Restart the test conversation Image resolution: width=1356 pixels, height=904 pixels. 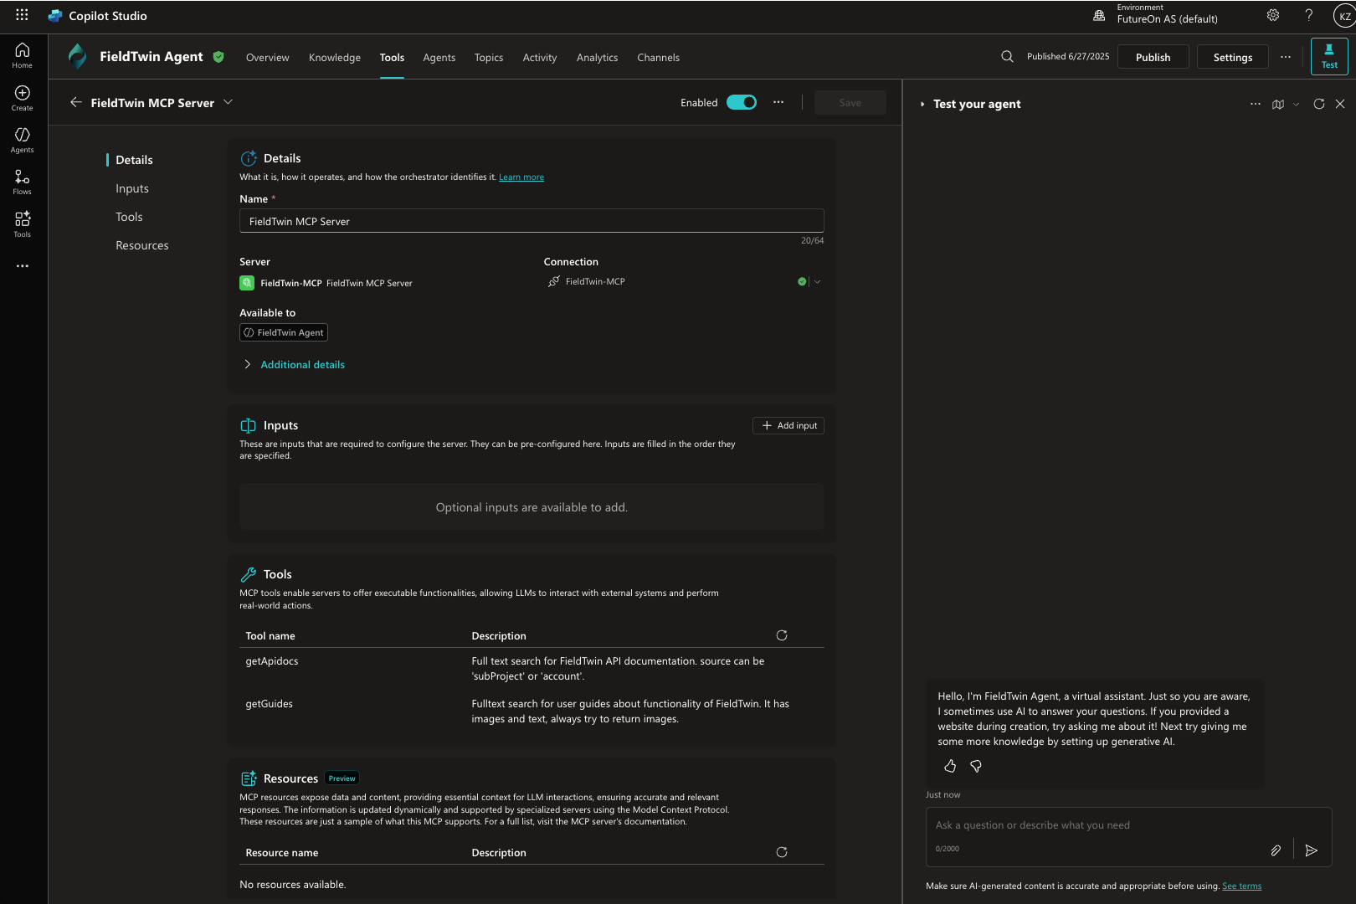(x=1319, y=104)
